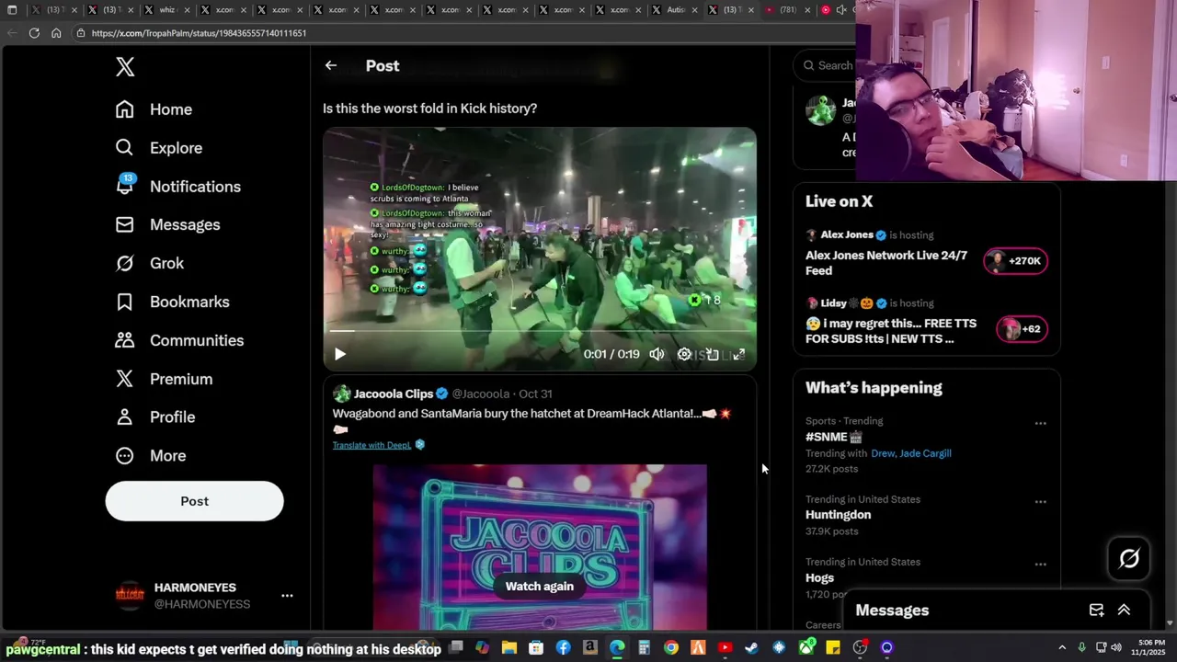This screenshot has width=1177, height=662.
Task: Open options for the Huntingdon trend
Action: (x=1040, y=502)
